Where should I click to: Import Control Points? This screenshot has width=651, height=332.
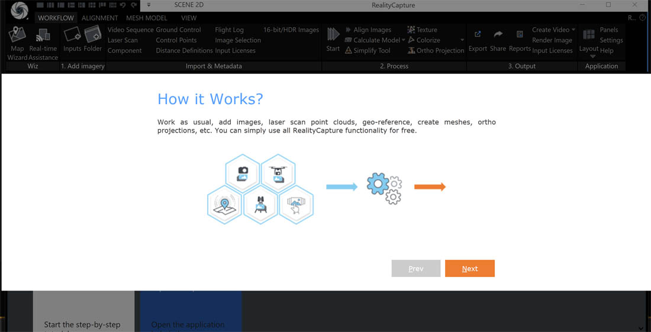(176, 40)
